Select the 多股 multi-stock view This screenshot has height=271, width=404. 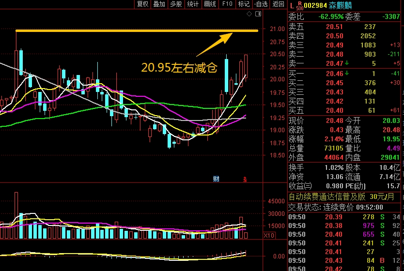176,4
